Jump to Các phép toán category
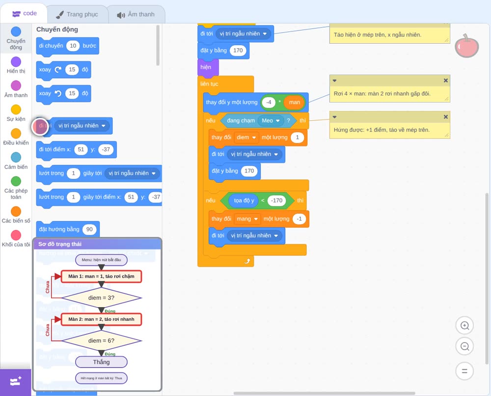491x396 pixels. 16,187
